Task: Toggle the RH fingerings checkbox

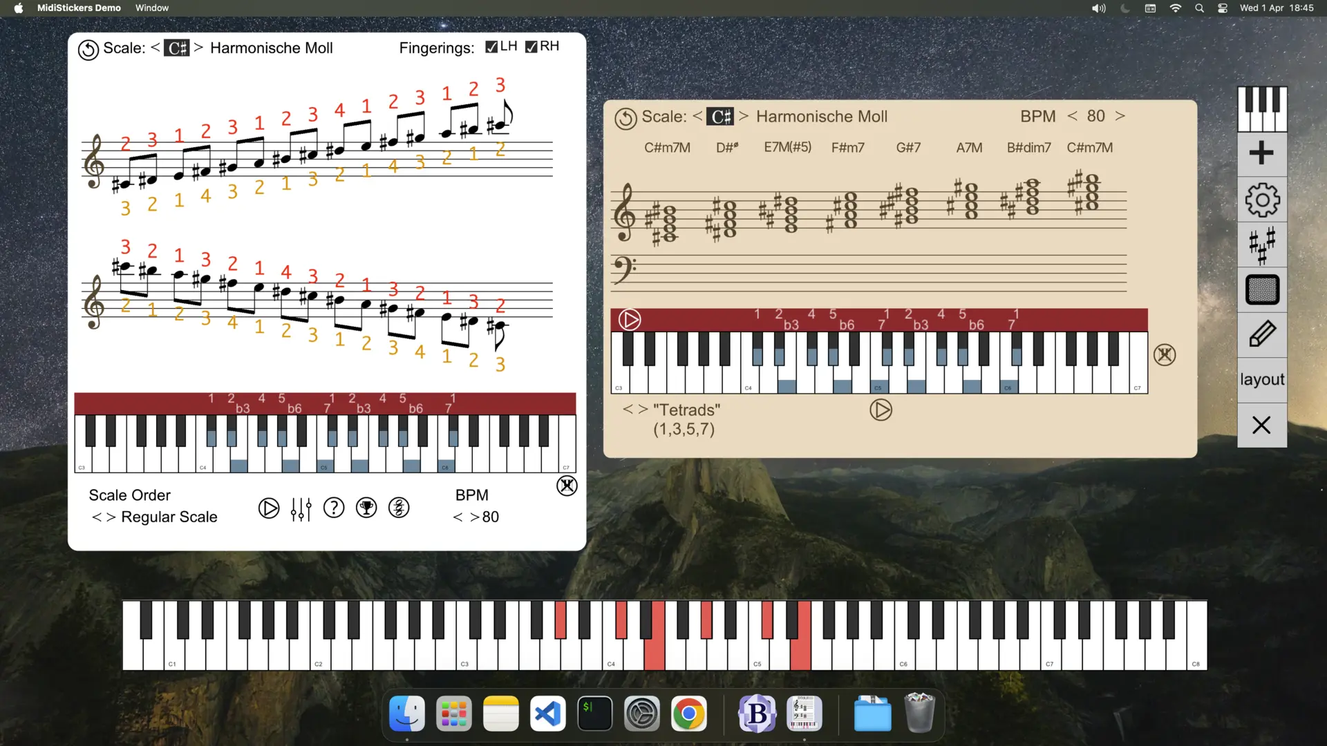Action: [531, 46]
